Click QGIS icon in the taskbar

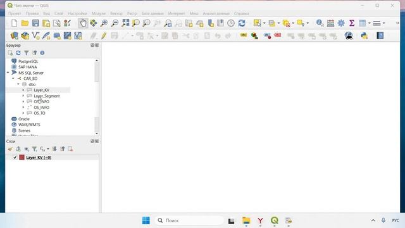pos(274,220)
